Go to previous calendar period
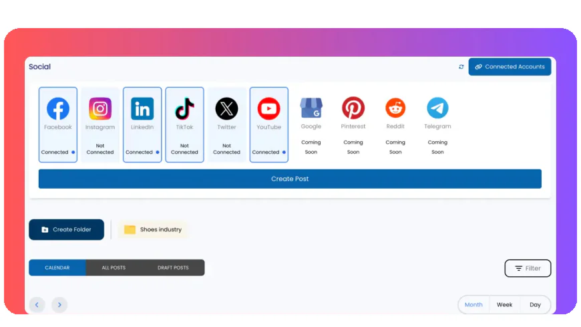Image resolution: width=581 pixels, height=327 pixels. pyautogui.click(x=37, y=305)
